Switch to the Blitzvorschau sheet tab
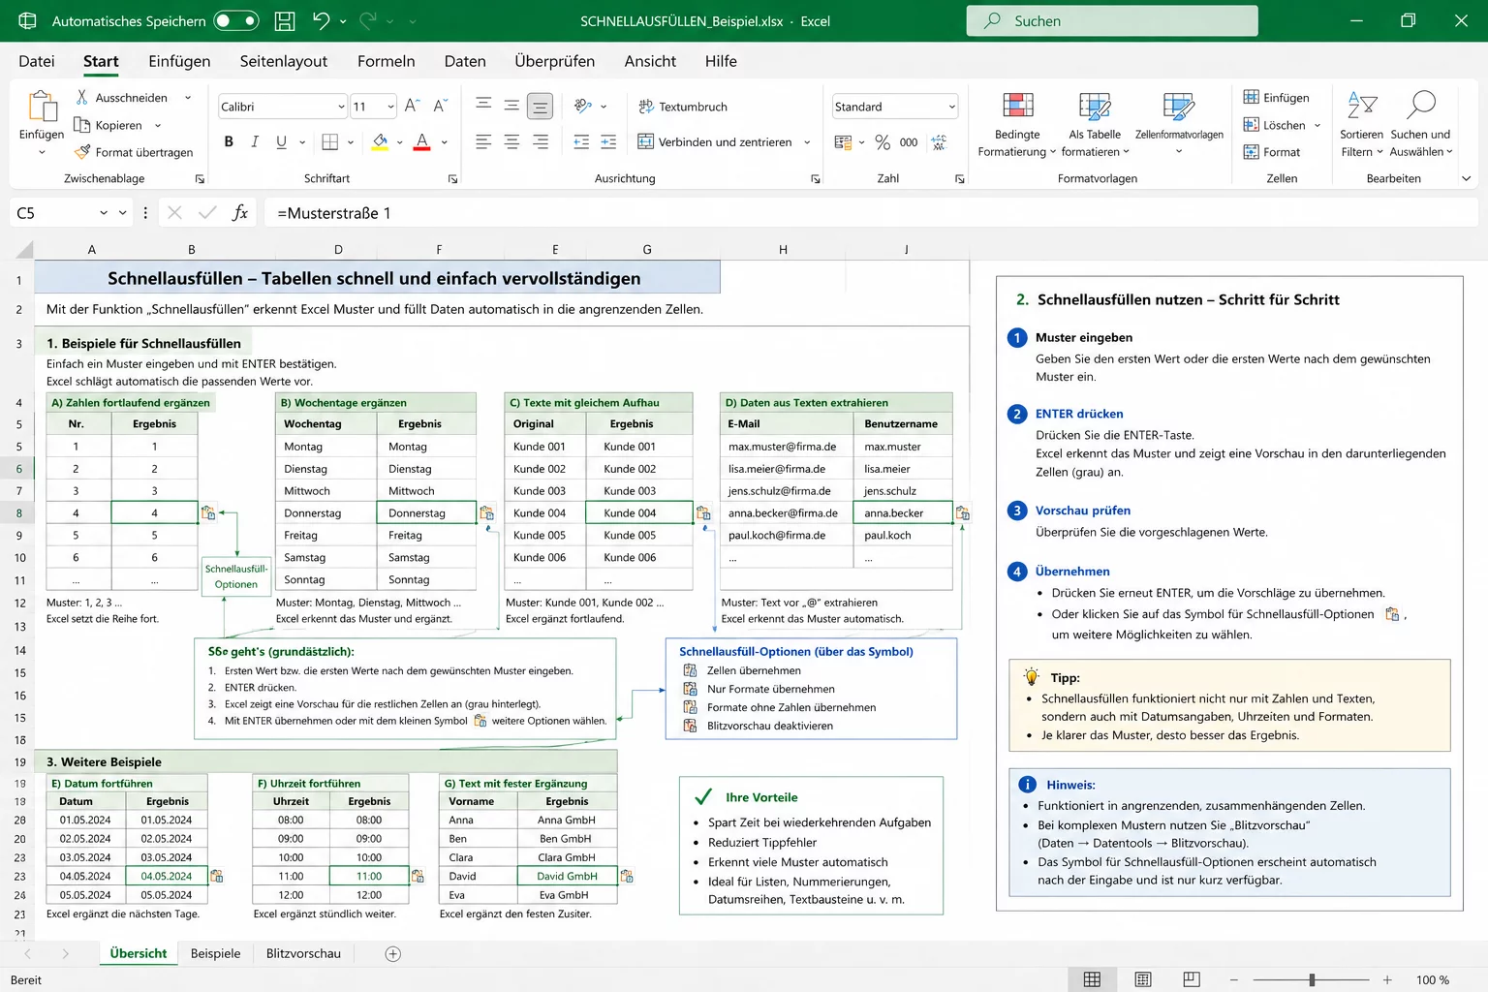This screenshot has height=992, width=1488. [303, 953]
